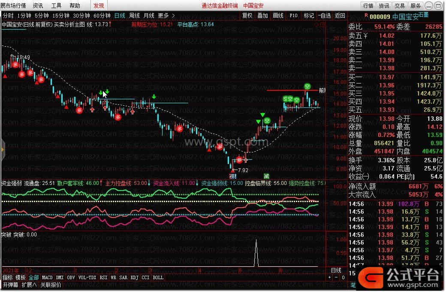Click the 平台高点 13.64 indicator label
446x292 pixels.
(x=196, y=24)
